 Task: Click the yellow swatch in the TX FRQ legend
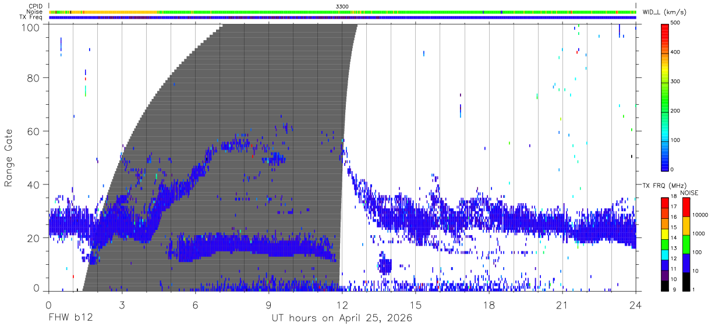click(665, 233)
